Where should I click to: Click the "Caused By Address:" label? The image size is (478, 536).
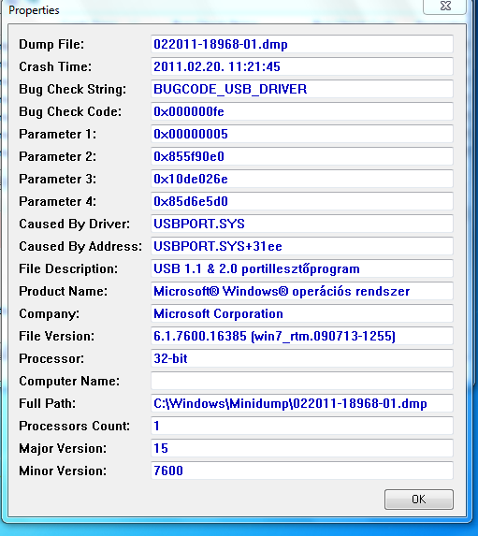pyautogui.click(x=80, y=246)
